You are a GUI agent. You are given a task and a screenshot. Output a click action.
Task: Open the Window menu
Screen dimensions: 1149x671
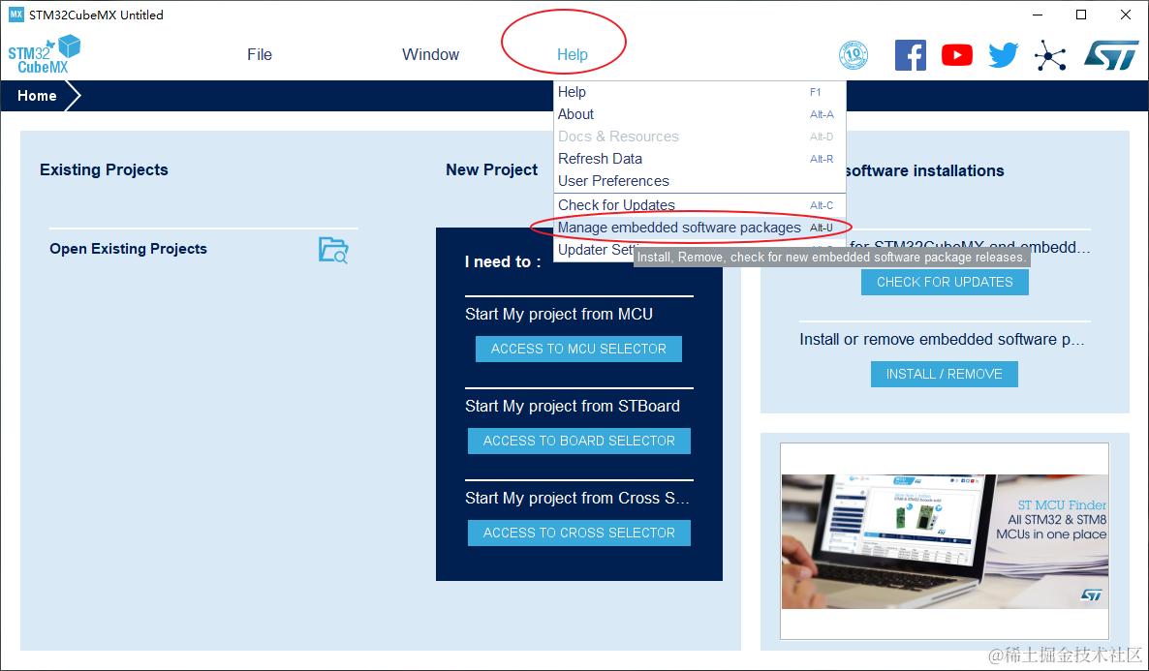pos(430,55)
